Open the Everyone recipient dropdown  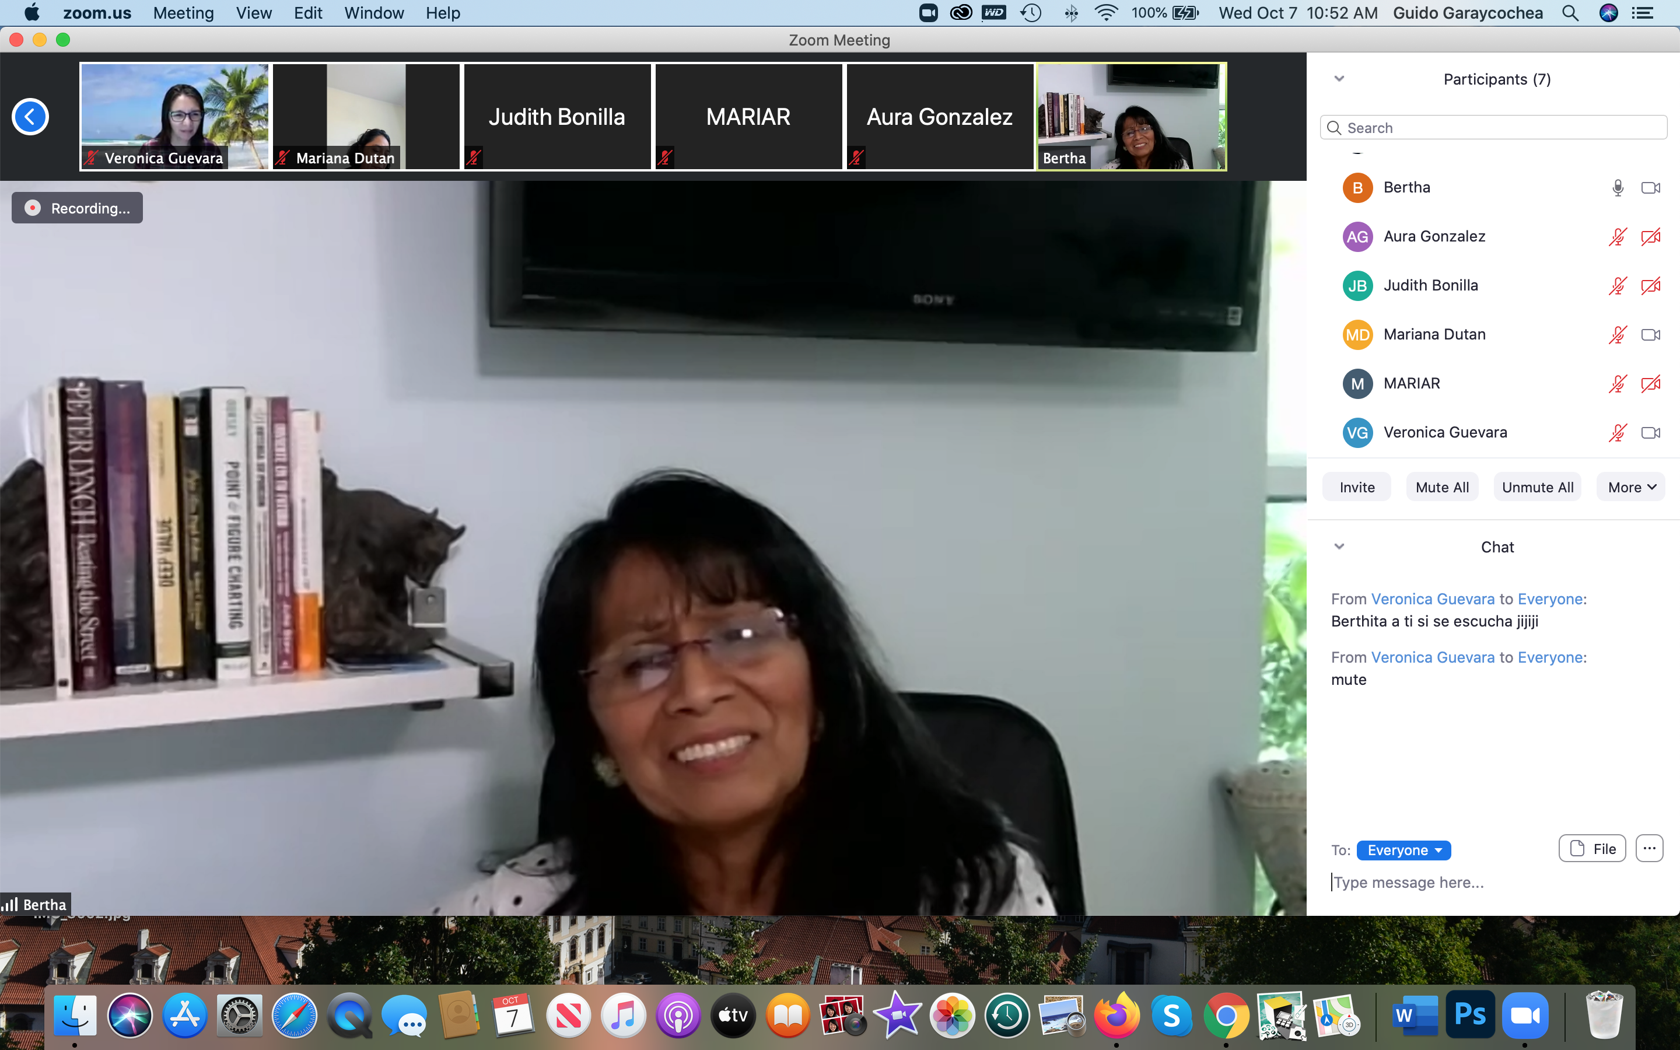pos(1403,850)
